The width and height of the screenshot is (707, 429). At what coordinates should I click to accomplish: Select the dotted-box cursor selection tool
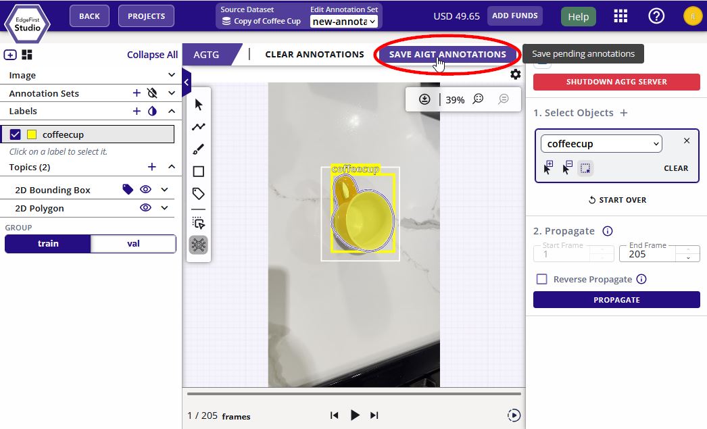(x=199, y=223)
